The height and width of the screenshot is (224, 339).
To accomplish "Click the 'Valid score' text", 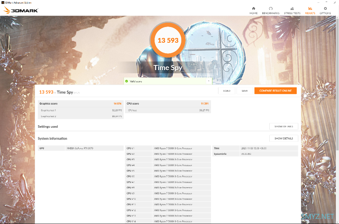I will click(136, 81).
